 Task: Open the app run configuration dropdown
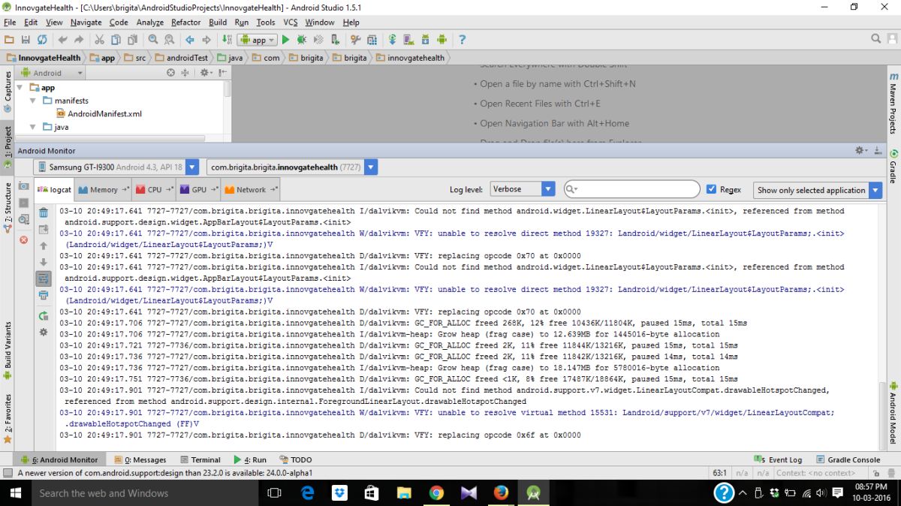[257, 40]
